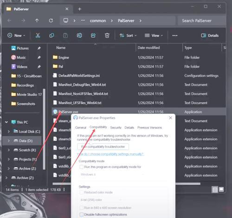The height and width of the screenshot is (218, 232).
Task: Click the monitor icon in address bar
Action: 66,20
